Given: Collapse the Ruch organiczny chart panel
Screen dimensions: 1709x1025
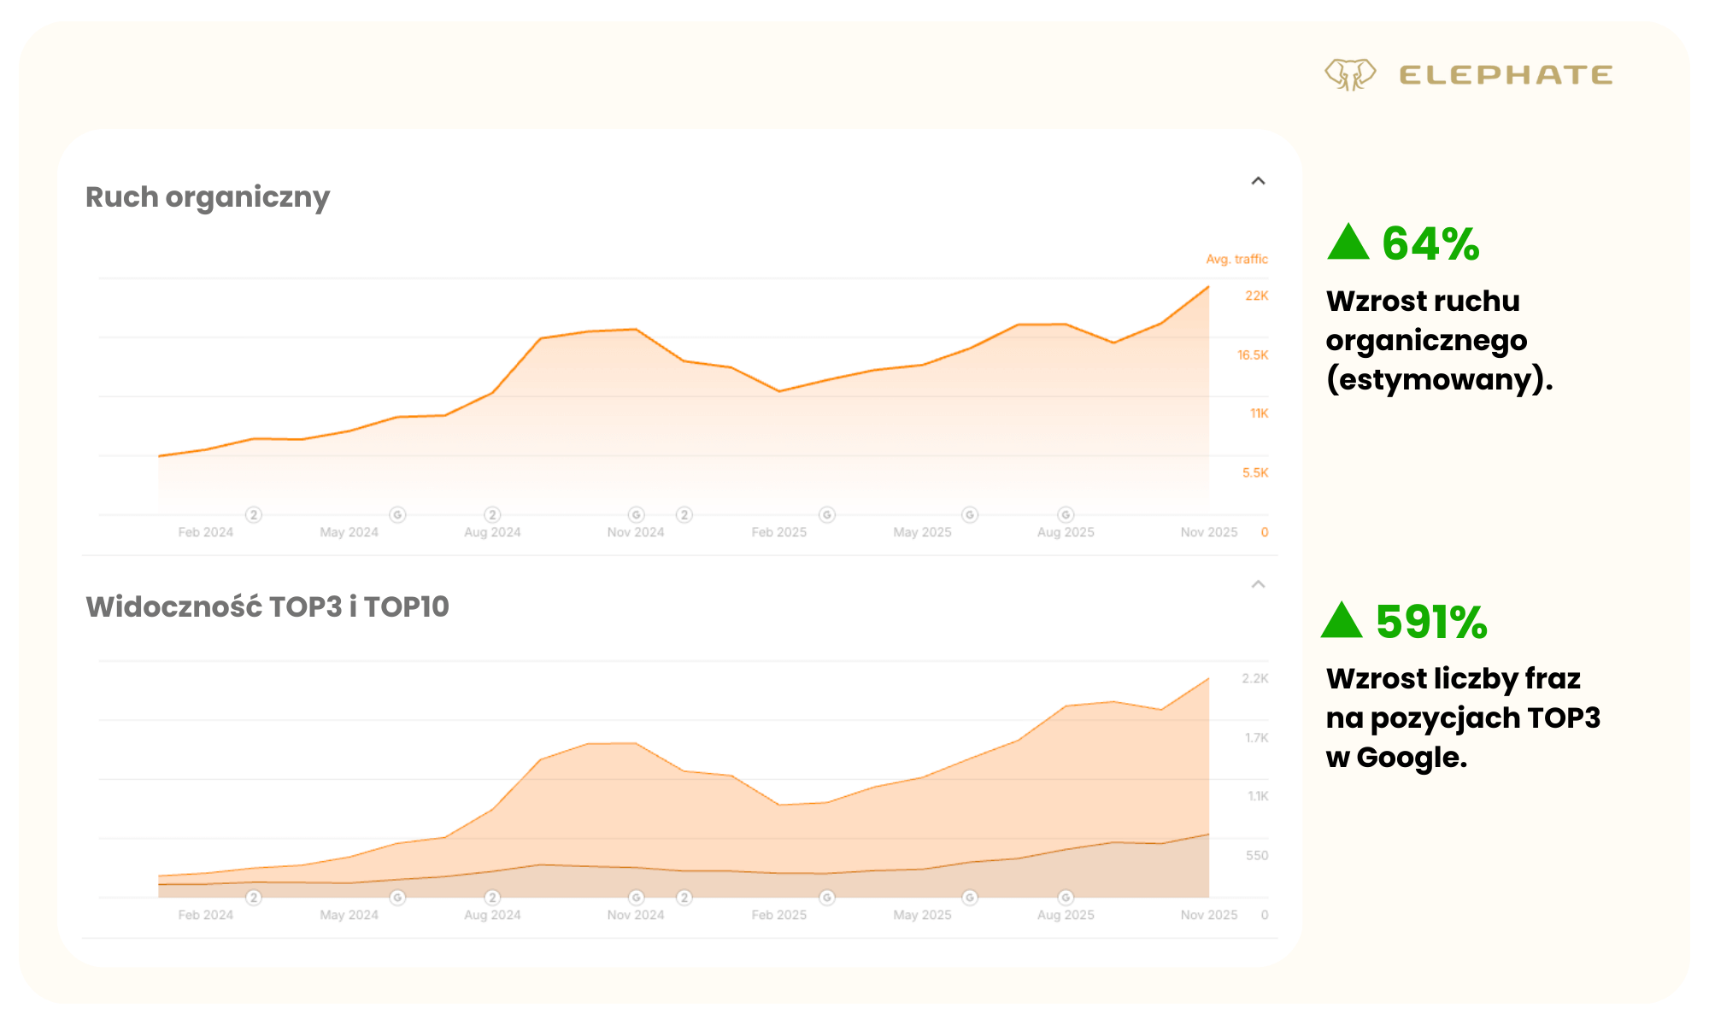Looking at the screenshot, I should point(1258,181).
